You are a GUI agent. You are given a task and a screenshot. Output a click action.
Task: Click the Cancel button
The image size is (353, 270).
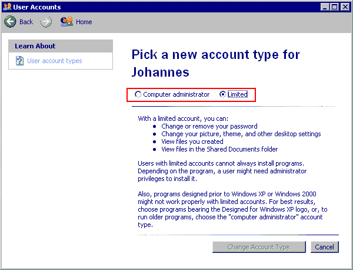pos(324,247)
